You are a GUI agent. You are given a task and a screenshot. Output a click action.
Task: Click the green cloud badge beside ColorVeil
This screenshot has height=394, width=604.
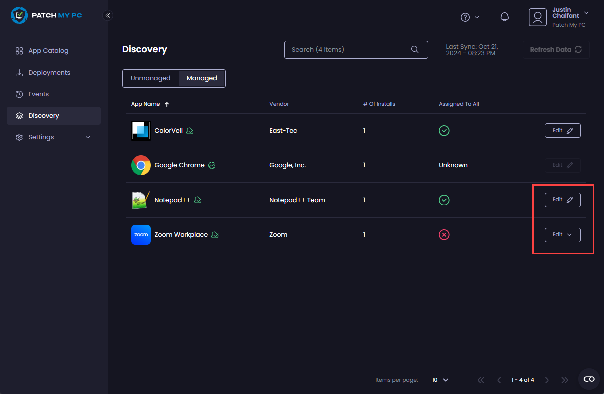coord(190,131)
